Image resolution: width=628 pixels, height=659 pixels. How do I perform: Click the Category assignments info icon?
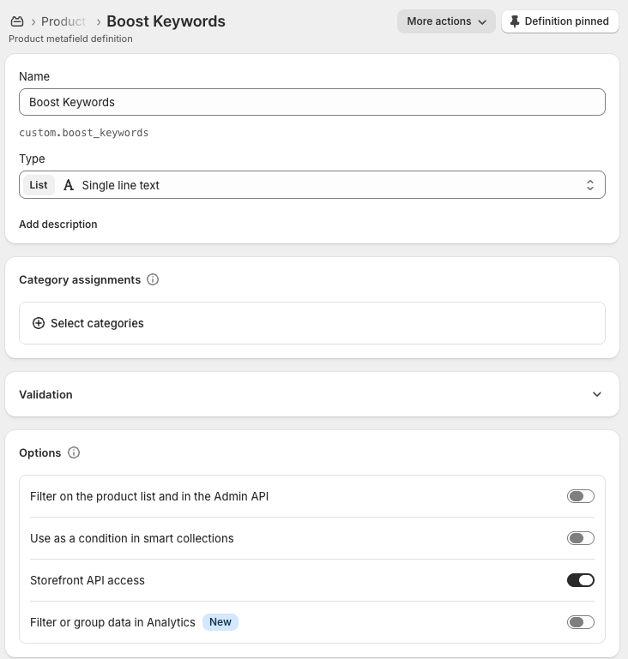pos(153,279)
